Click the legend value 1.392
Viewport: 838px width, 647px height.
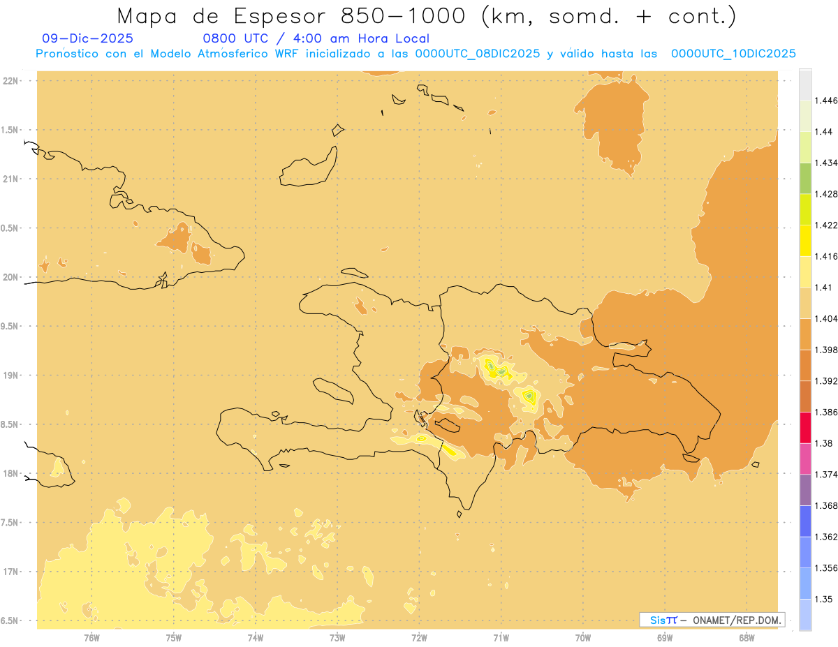coord(826,381)
